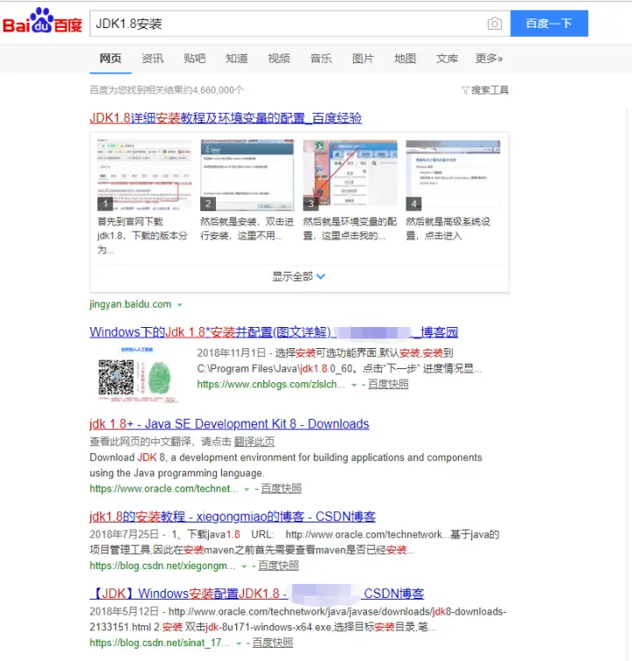Go to the 知道 tab
The image size is (632, 661).
pos(236,59)
